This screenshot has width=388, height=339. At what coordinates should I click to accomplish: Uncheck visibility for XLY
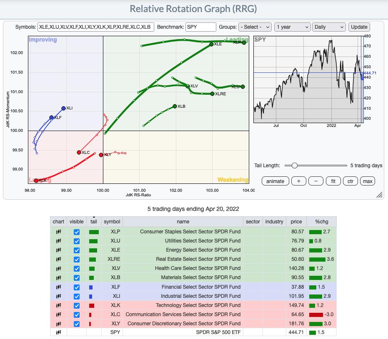pos(77,324)
